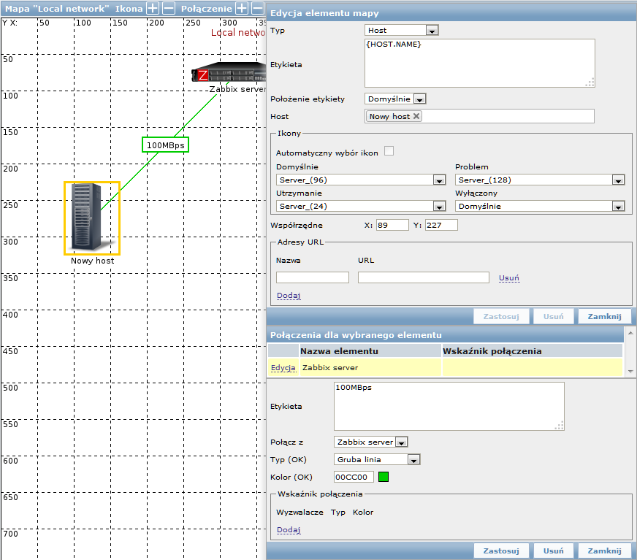This screenshot has height=560, width=637.
Task: Toggle Automatyczny wybór ikon checkbox
Action: pyautogui.click(x=389, y=151)
